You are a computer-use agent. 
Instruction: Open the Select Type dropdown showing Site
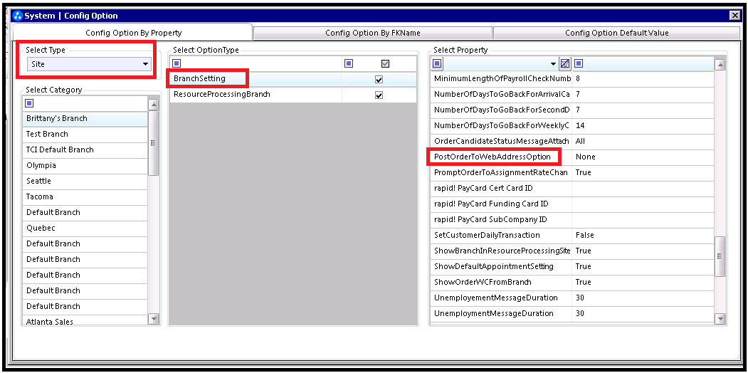point(88,64)
